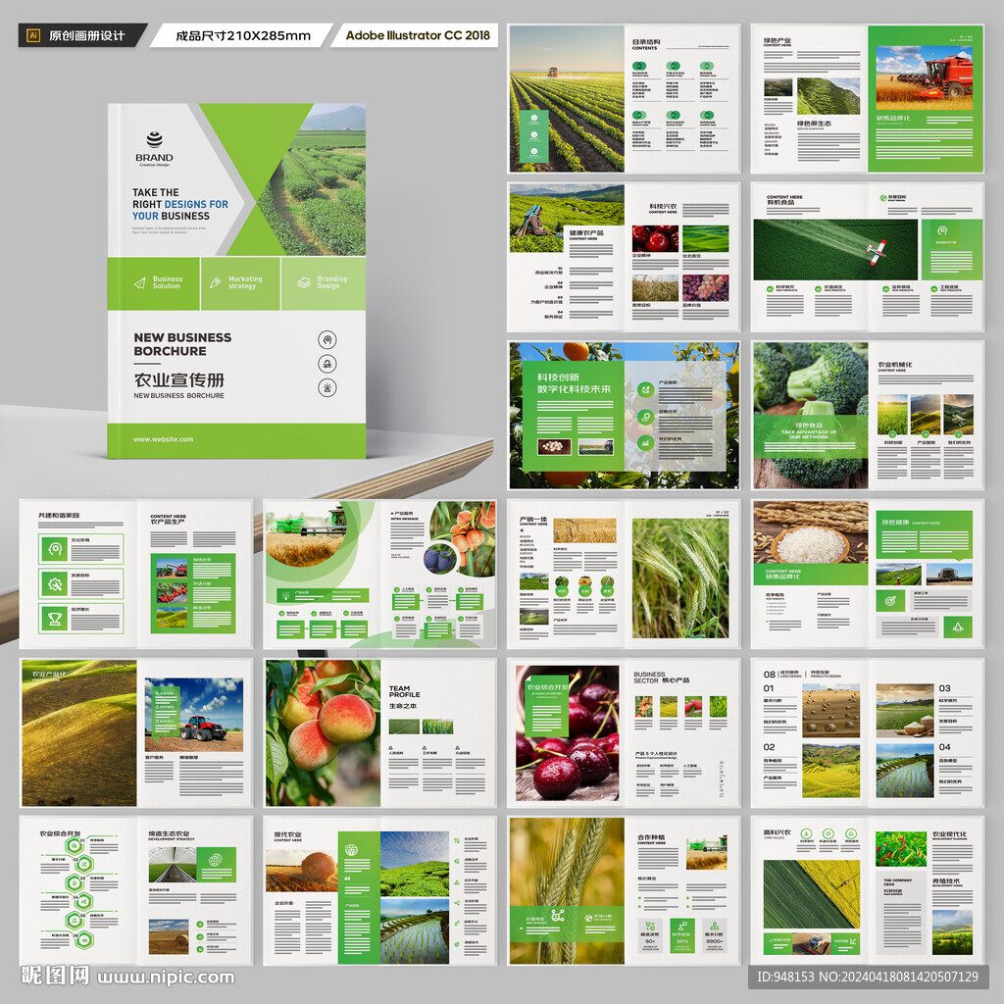Image resolution: width=1004 pixels, height=1004 pixels.
Task: Open the 产品服务 spread with peaches and plum
Action: [x=379, y=574]
